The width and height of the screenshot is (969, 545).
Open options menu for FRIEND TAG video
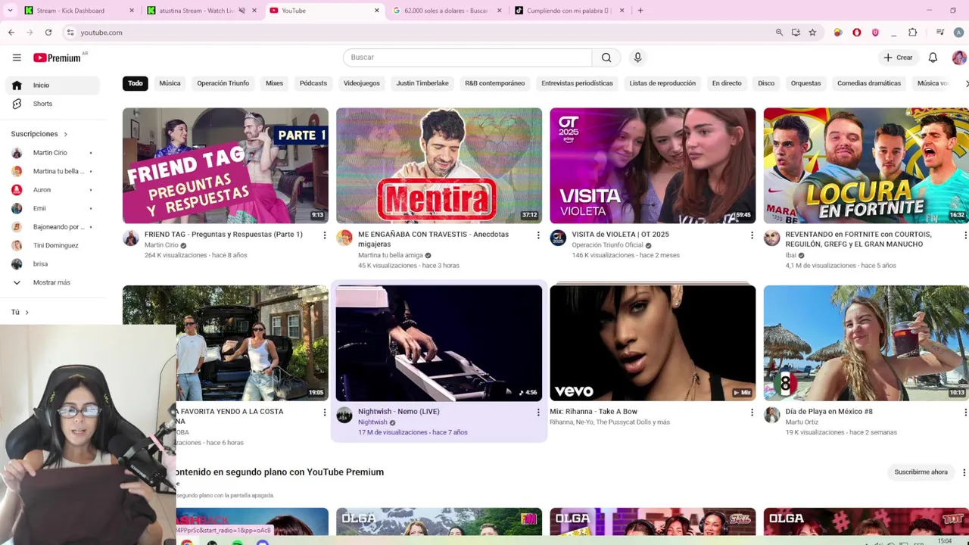[325, 235]
